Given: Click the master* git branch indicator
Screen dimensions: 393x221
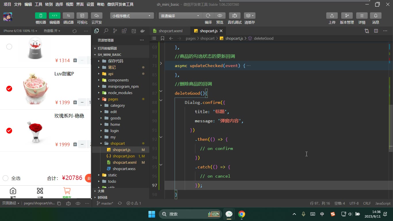Looking at the screenshot, I should tap(105, 203).
